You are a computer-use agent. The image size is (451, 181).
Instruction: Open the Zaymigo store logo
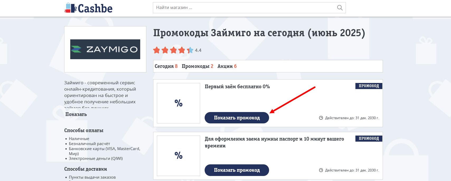(105, 49)
